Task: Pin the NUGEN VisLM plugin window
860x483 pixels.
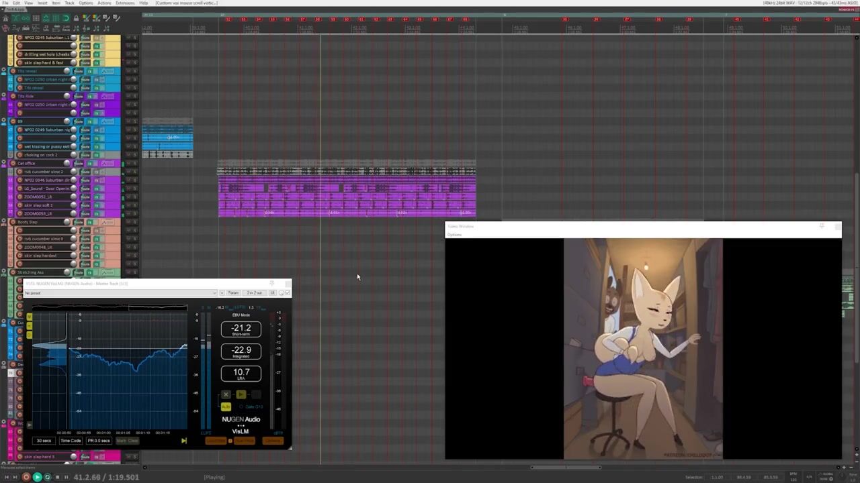Action: (272, 284)
